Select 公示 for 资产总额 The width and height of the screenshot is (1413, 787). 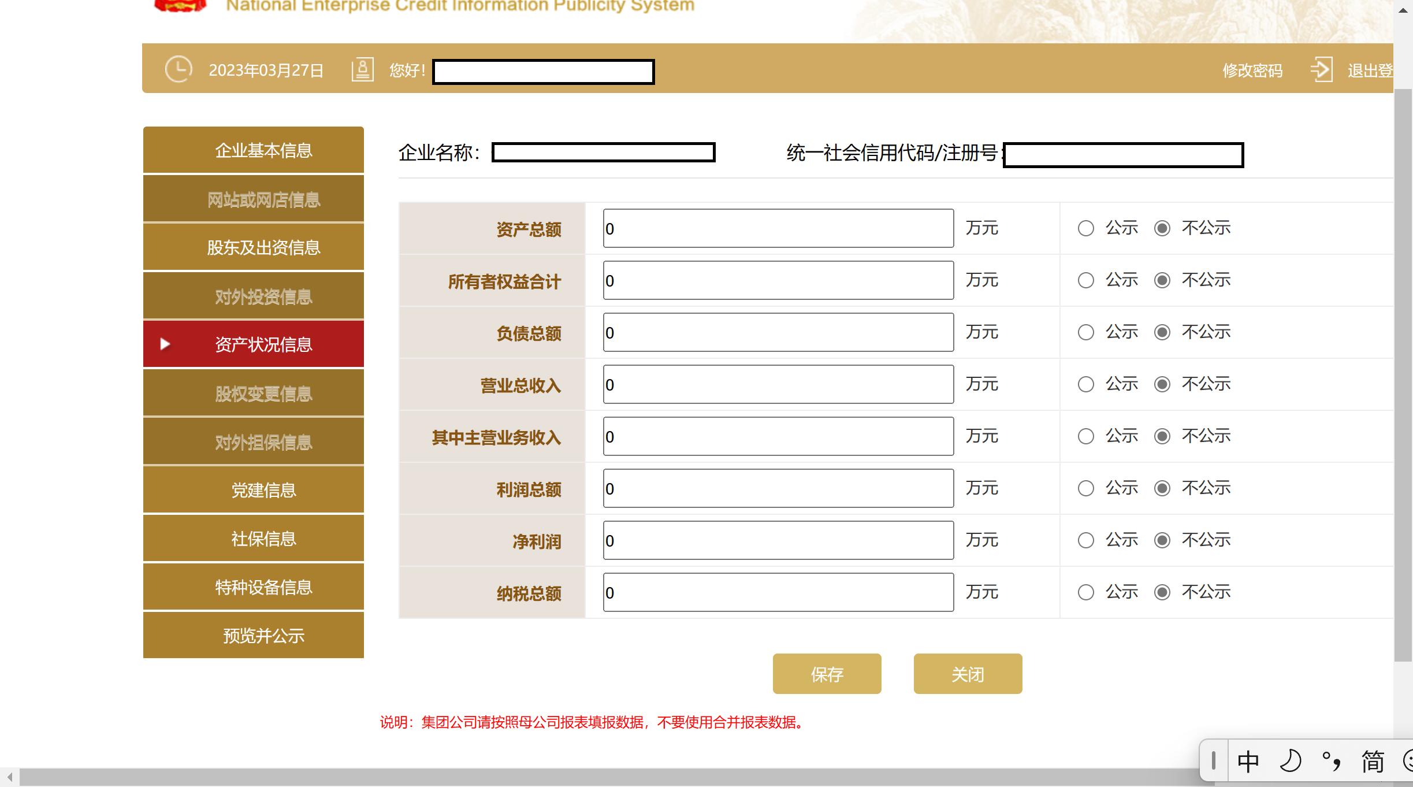point(1086,228)
